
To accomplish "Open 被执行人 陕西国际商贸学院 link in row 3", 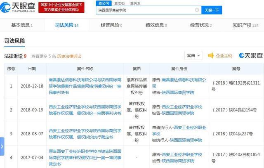I will pos(186,140).
